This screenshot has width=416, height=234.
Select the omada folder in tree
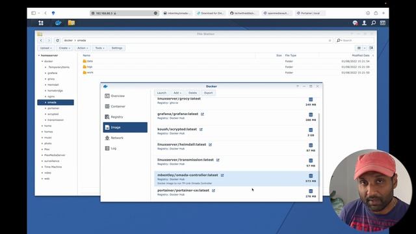[56, 103]
